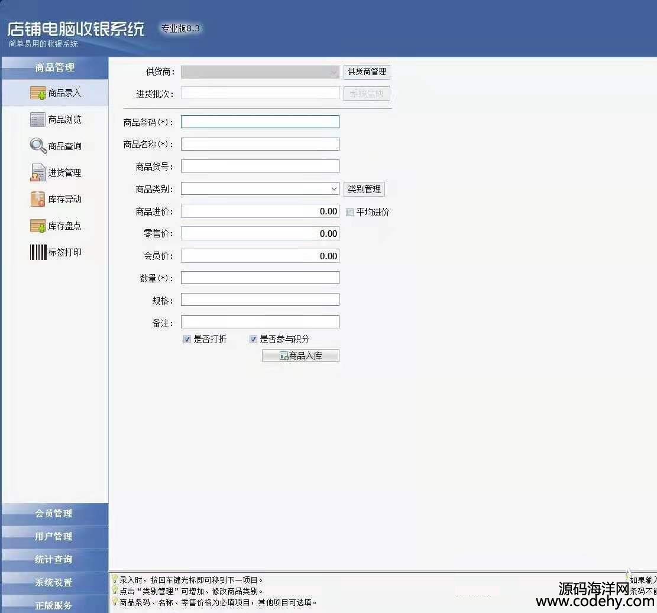
Task: Open the 会员管理 sidebar section
Action: coord(54,514)
